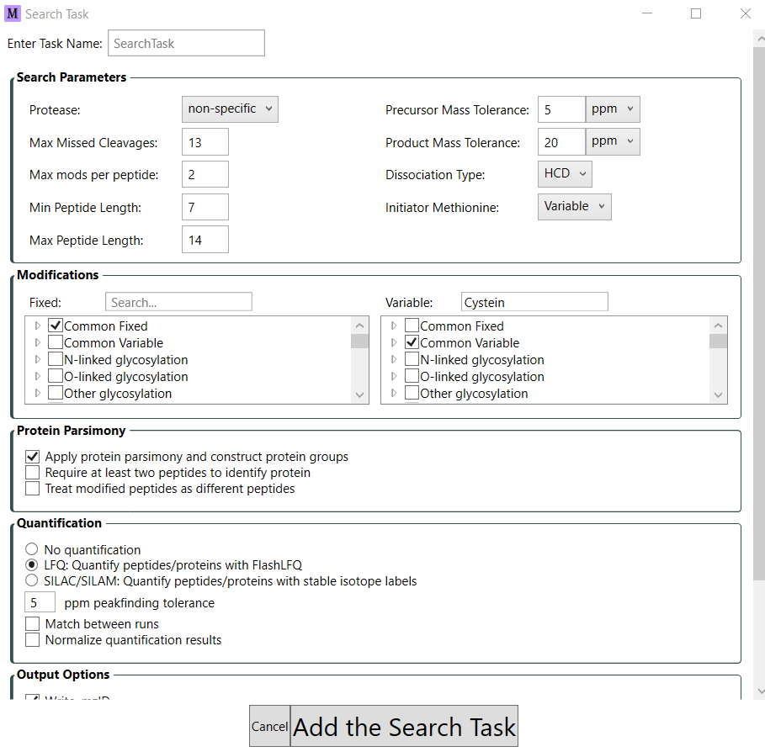
Task: Click the MetaMorpheus logo in the title bar
Action: (x=12, y=13)
